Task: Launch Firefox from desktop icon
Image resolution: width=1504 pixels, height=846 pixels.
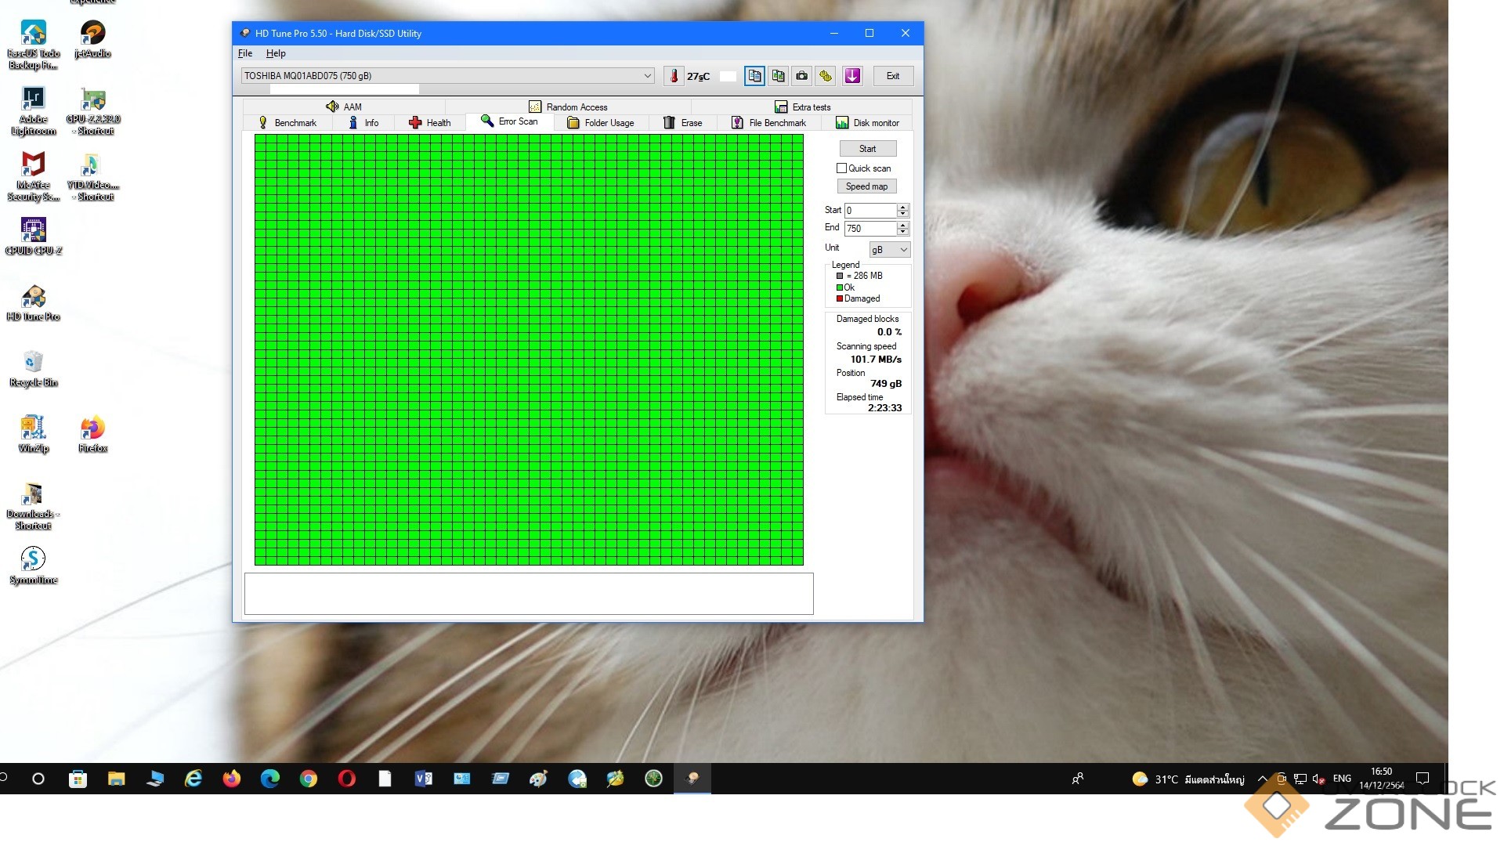Action: coord(92,434)
